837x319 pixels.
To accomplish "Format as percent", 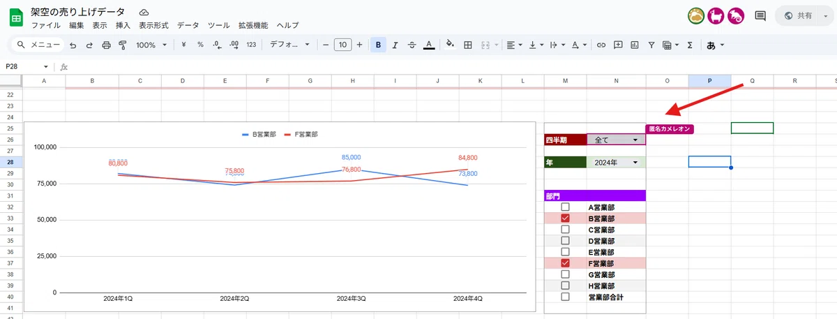I will 200,45.
